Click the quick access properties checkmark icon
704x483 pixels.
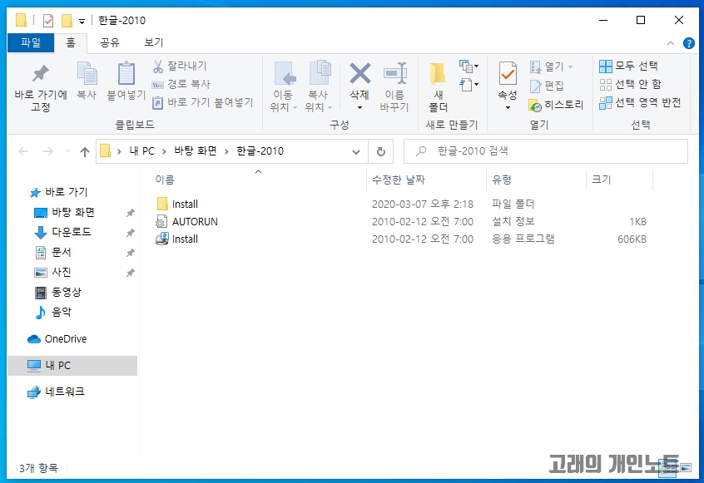(48, 21)
